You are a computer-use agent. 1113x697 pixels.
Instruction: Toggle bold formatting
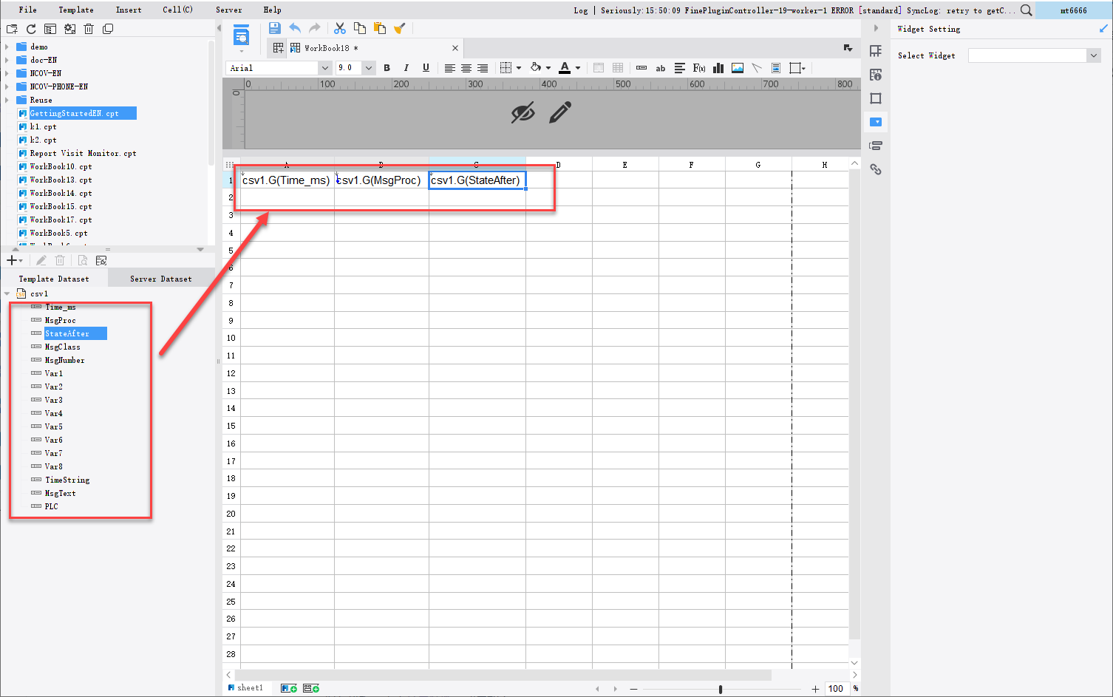point(387,68)
